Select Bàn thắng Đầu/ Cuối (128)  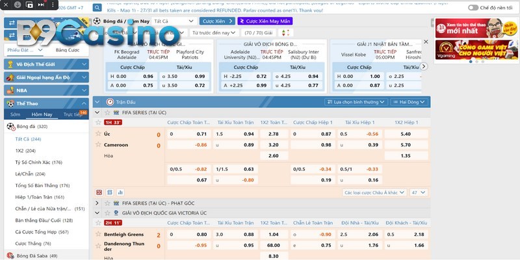point(44,220)
